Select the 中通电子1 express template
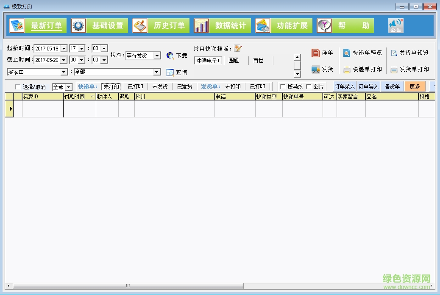 click(x=208, y=60)
